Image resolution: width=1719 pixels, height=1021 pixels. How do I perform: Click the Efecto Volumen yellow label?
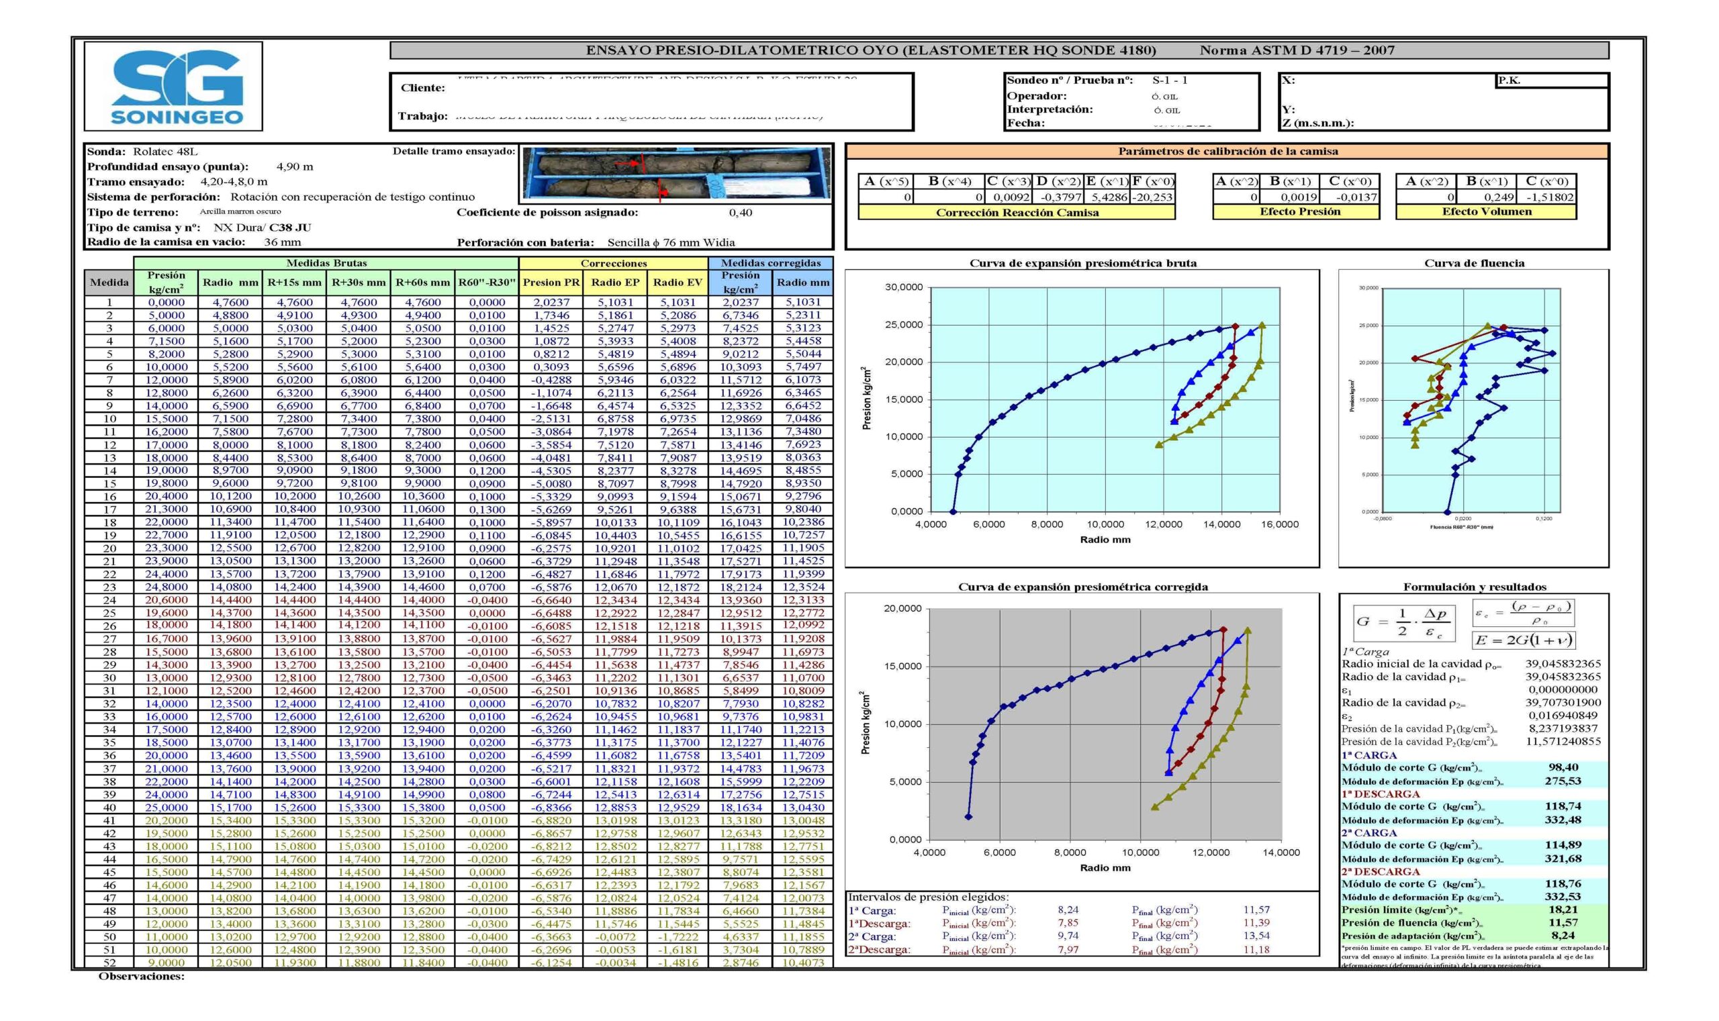coord(1486,212)
